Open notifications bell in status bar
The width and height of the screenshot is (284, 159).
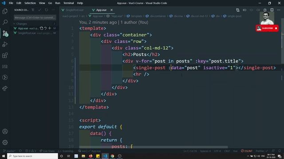coord(280,151)
